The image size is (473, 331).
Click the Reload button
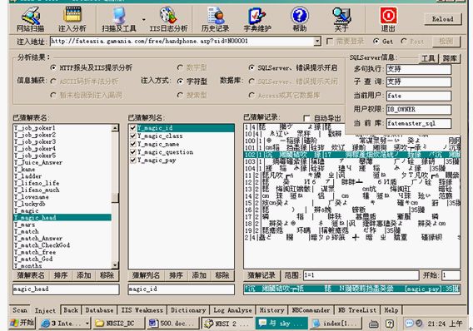pos(442,19)
